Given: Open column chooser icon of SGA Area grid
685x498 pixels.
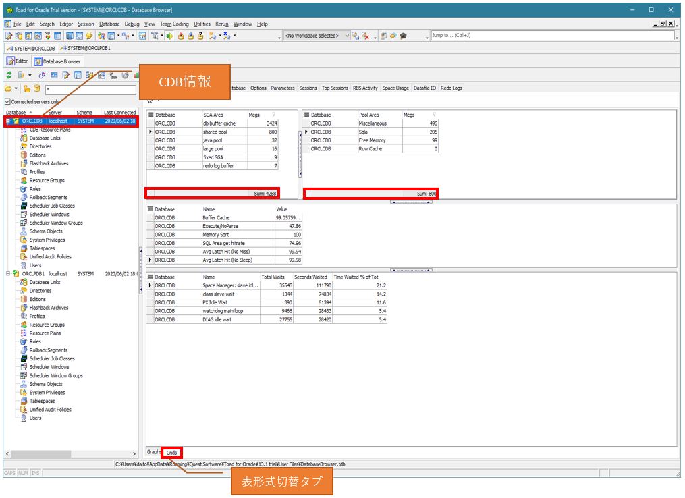Looking at the screenshot, I should (x=150, y=115).
